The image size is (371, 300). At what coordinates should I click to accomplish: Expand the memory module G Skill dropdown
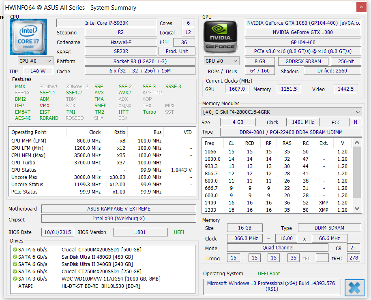[281, 112]
